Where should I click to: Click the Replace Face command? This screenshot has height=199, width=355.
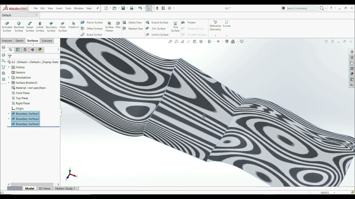click(133, 28)
